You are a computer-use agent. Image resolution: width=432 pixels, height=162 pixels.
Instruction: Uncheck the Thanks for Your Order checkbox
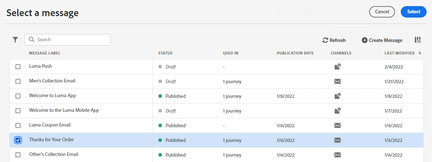pyautogui.click(x=18, y=140)
